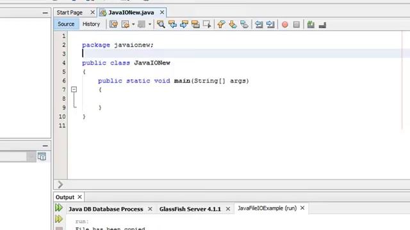Close the Output window

click(79, 197)
